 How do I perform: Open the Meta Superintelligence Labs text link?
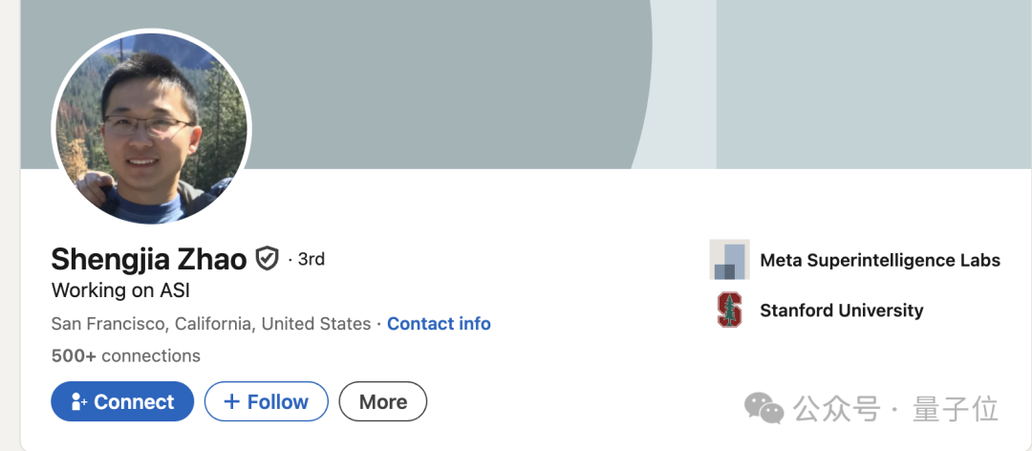pos(880,260)
